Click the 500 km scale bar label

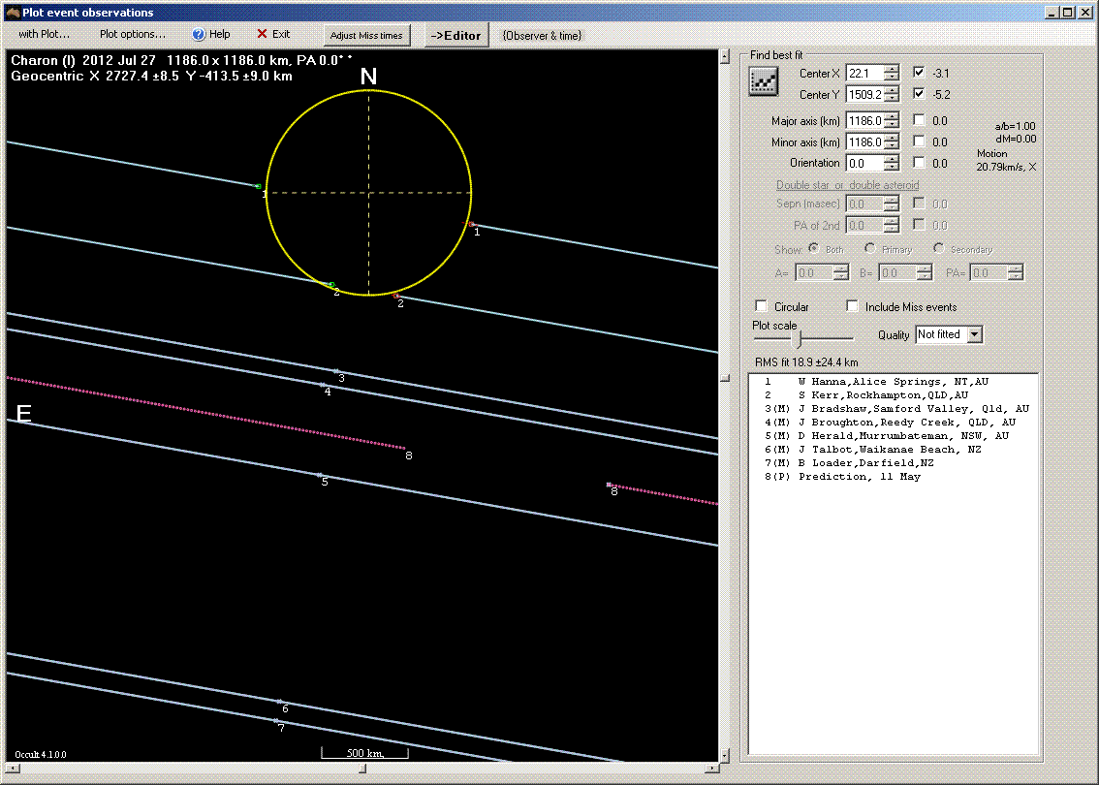pos(364,753)
